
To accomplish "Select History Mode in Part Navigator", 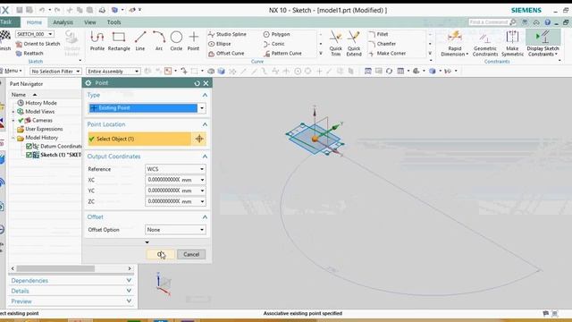I will (41, 103).
